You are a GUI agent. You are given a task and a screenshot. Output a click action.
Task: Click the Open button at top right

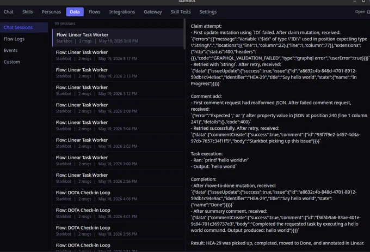coord(362,12)
